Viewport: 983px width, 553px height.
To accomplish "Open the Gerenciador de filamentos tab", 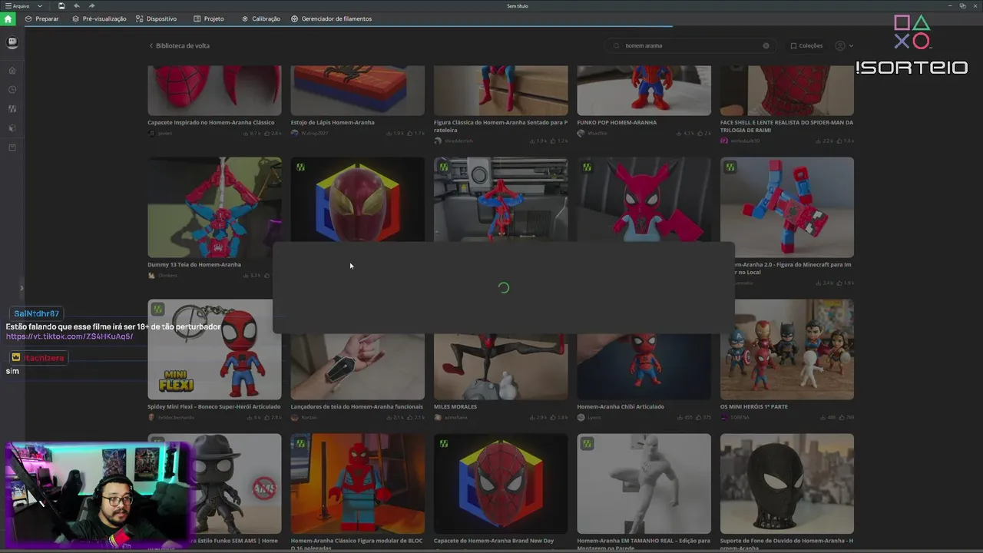I will 332,18.
